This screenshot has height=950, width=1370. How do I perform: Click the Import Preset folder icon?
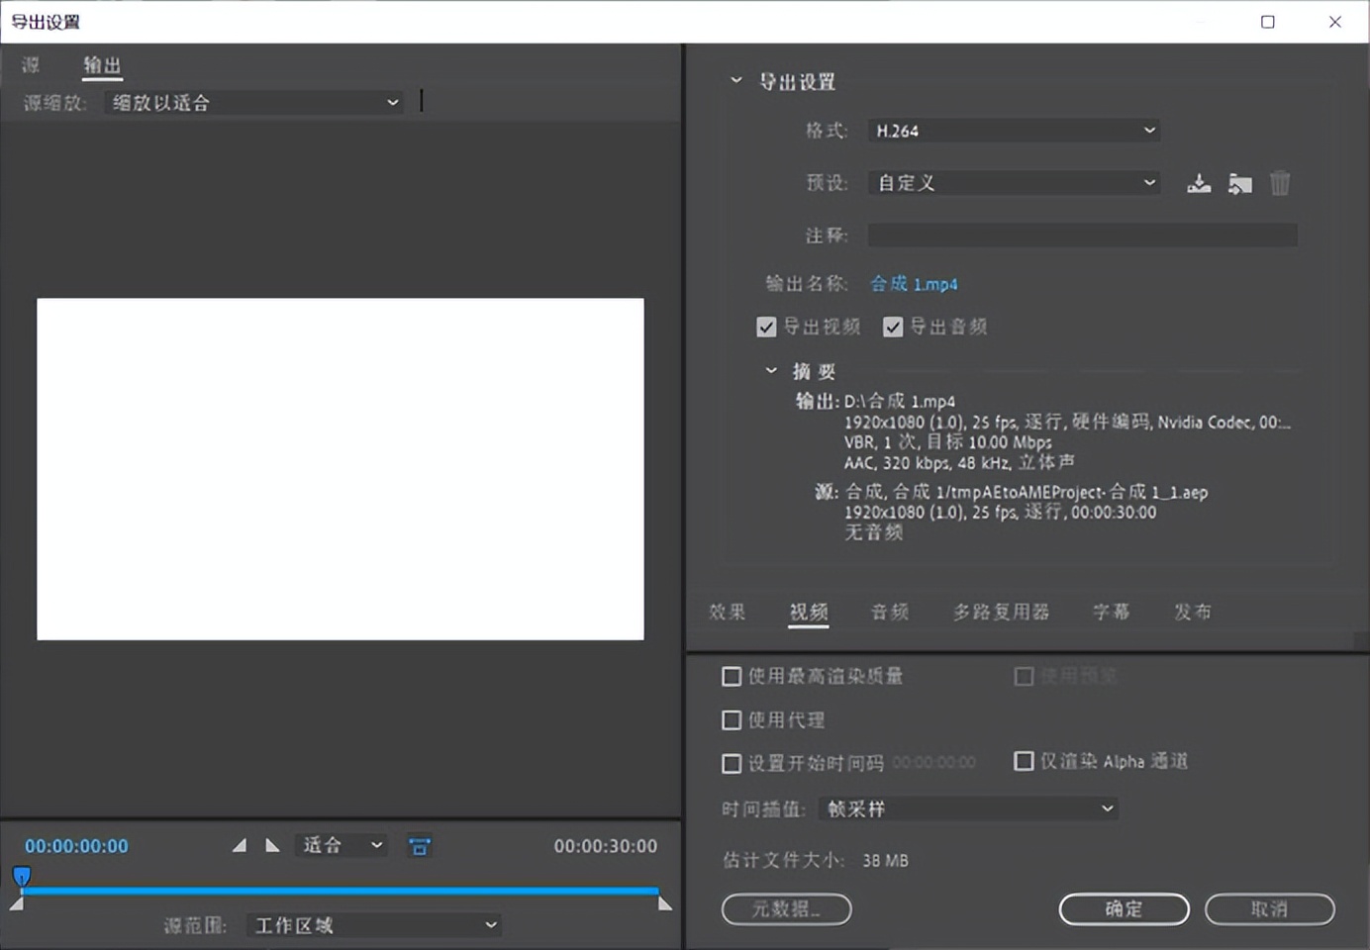click(1240, 183)
